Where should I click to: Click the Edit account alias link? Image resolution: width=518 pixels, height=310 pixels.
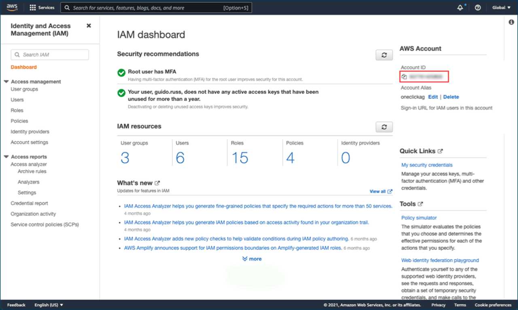click(433, 97)
